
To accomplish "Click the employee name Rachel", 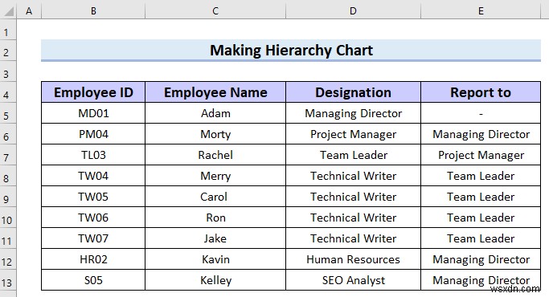I will click(215, 155).
